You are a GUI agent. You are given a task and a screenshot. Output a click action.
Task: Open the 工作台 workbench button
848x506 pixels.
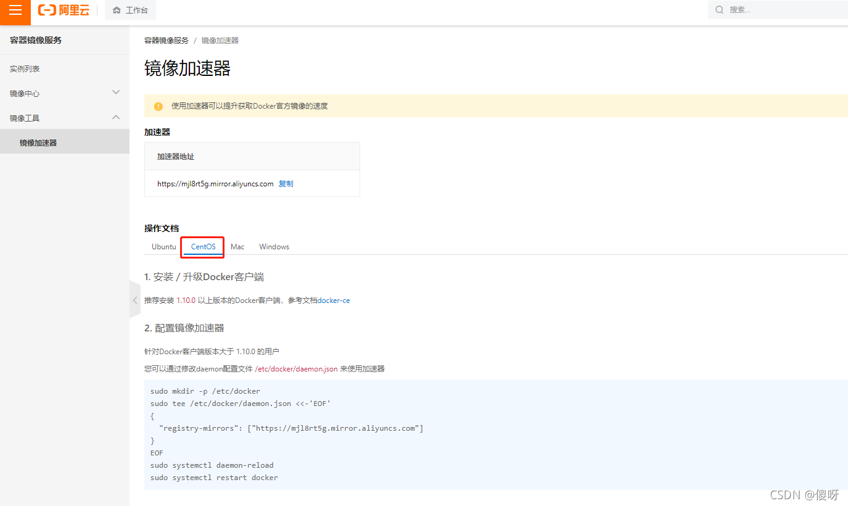coord(130,10)
